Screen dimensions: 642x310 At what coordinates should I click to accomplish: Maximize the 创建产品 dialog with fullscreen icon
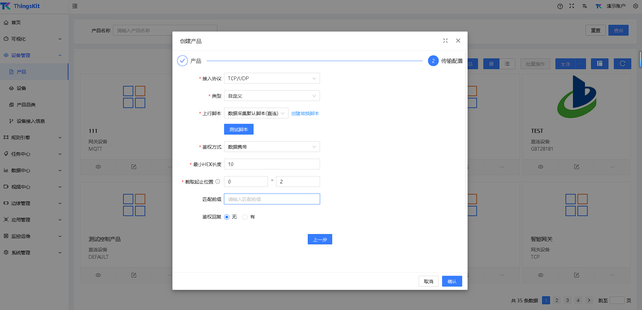(x=445, y=41)
